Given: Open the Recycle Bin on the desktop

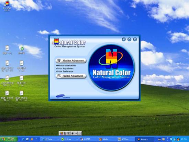Looking at the screenshot, I should point(22,50).
